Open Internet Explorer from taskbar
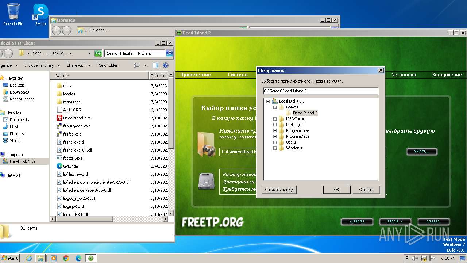467x263 pixels. point(29,258)
